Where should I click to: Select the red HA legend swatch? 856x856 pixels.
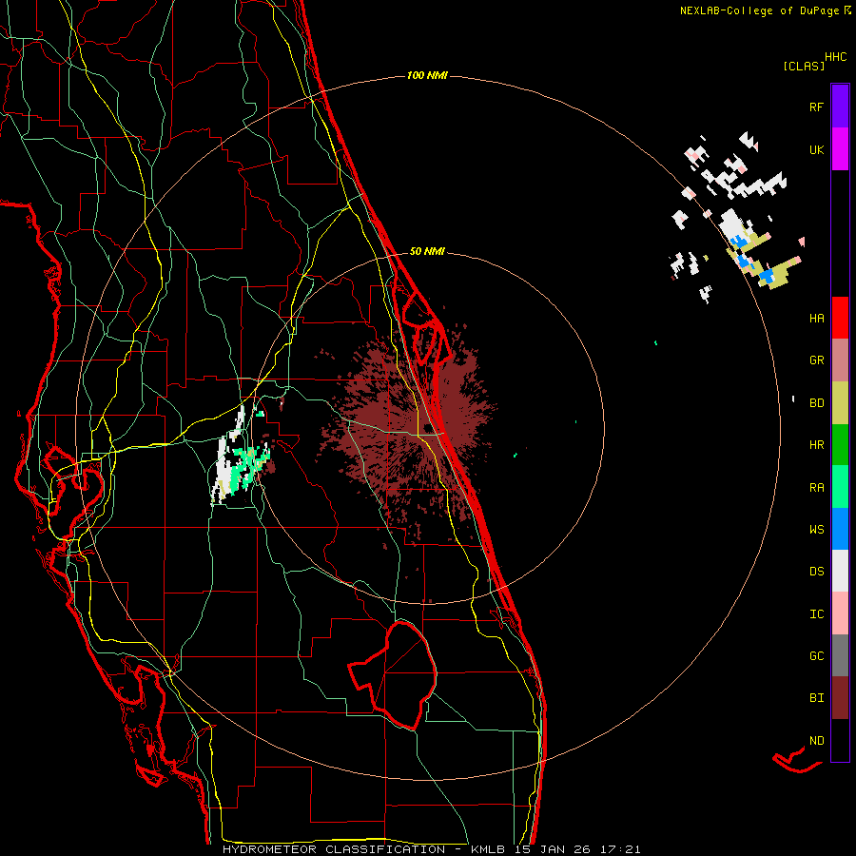click(840, 318)
